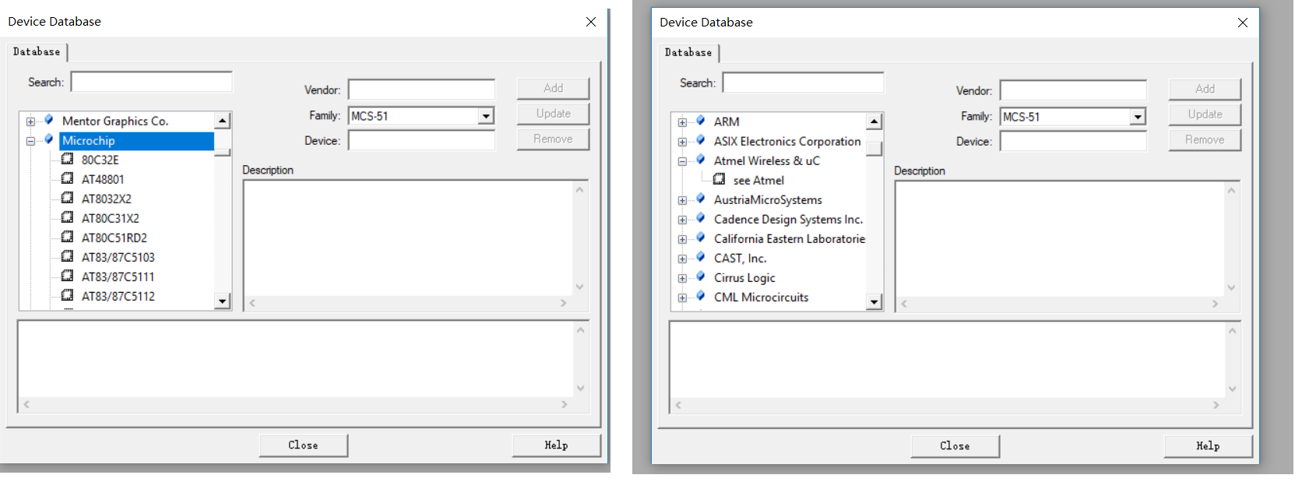The height and width of the screenshot is (489, 1302).
Task: Collapse the Microchip tree node
Action: click(x=30, y=141)
